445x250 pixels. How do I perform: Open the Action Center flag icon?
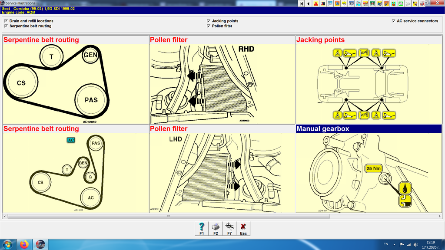tap(402, 244)
